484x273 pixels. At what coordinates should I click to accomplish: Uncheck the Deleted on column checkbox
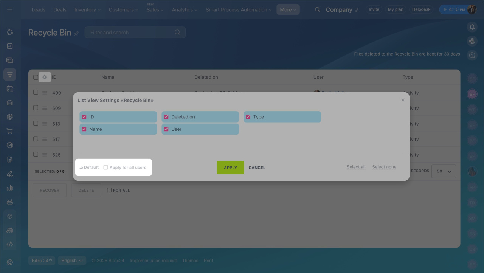click(166, 117)
